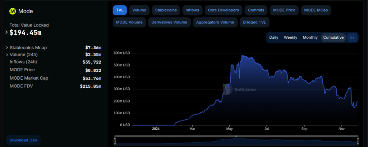368x147 pixels.
Task: Toggle the Stablecoins chart series
Action: pos(166,10)
